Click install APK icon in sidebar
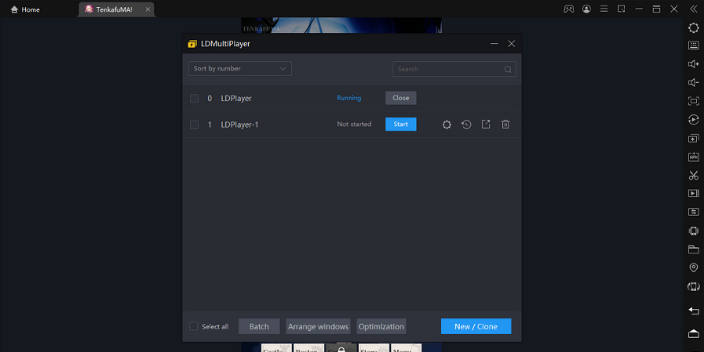The image size is (704, 352). pyautogui.click(x=693, y=156)
